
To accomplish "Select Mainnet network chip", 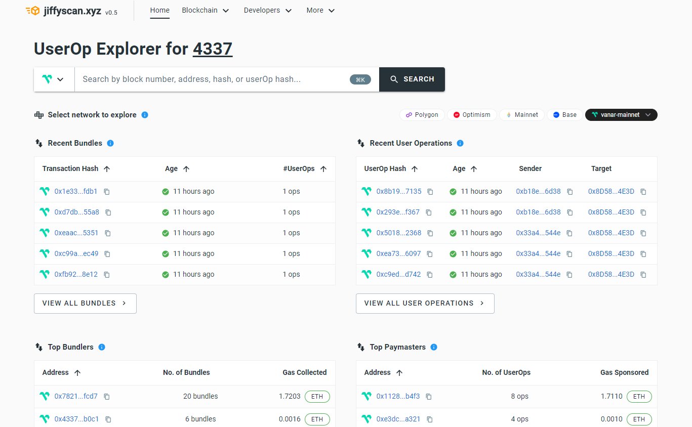I will 522,115.
